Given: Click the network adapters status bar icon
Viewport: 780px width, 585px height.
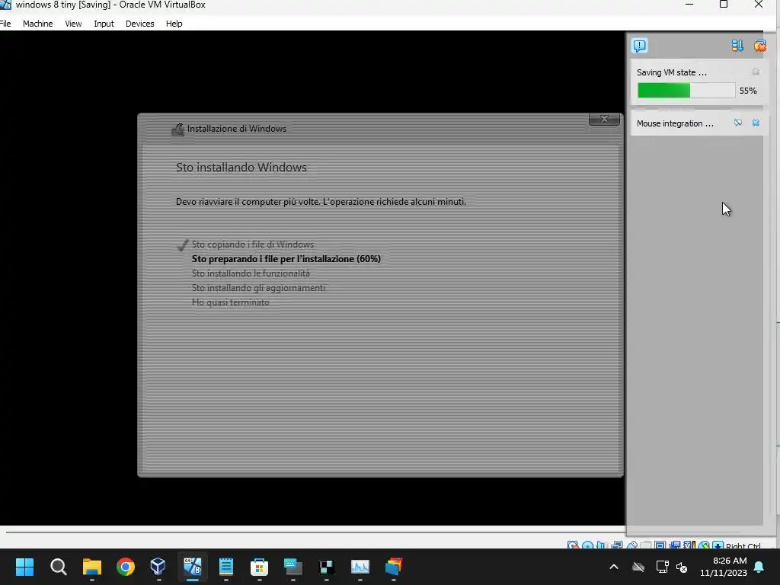Looking at the screenshot, I should [x=616, y=545].
